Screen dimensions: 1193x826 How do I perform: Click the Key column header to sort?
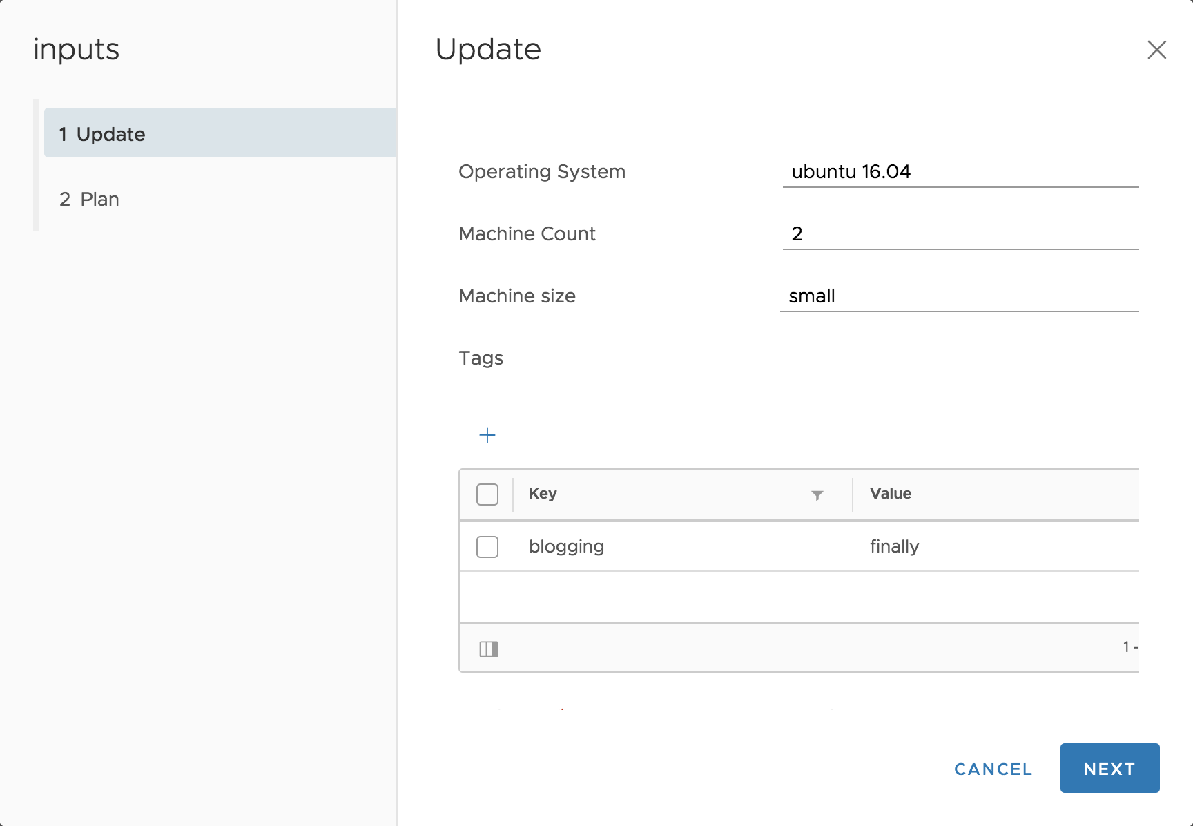point(543,494)
